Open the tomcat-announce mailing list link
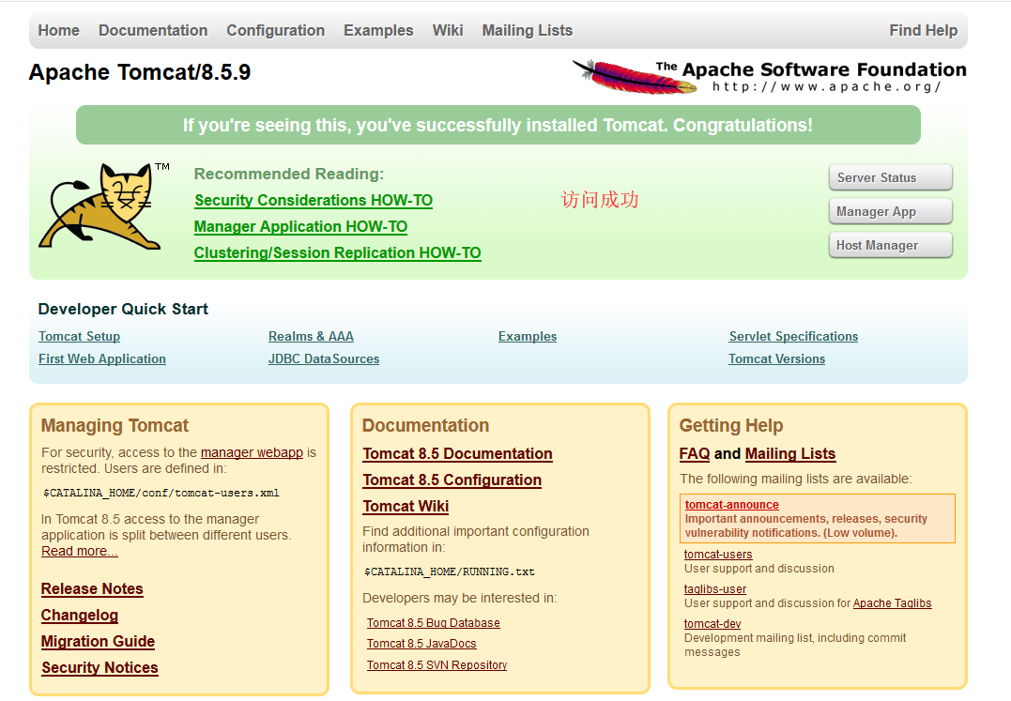1011x701 pixels. click(x=732, y=505)
